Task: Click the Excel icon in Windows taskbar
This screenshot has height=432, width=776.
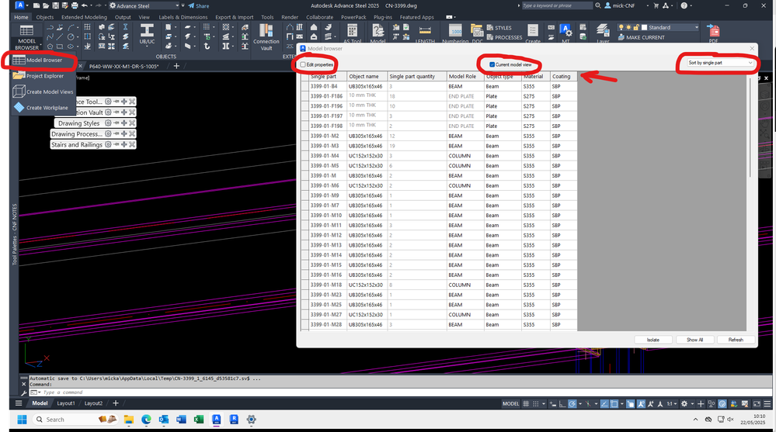Action: [198, 419]
